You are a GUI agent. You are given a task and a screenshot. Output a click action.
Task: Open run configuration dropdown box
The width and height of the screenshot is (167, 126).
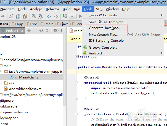(x=73, y=16)
